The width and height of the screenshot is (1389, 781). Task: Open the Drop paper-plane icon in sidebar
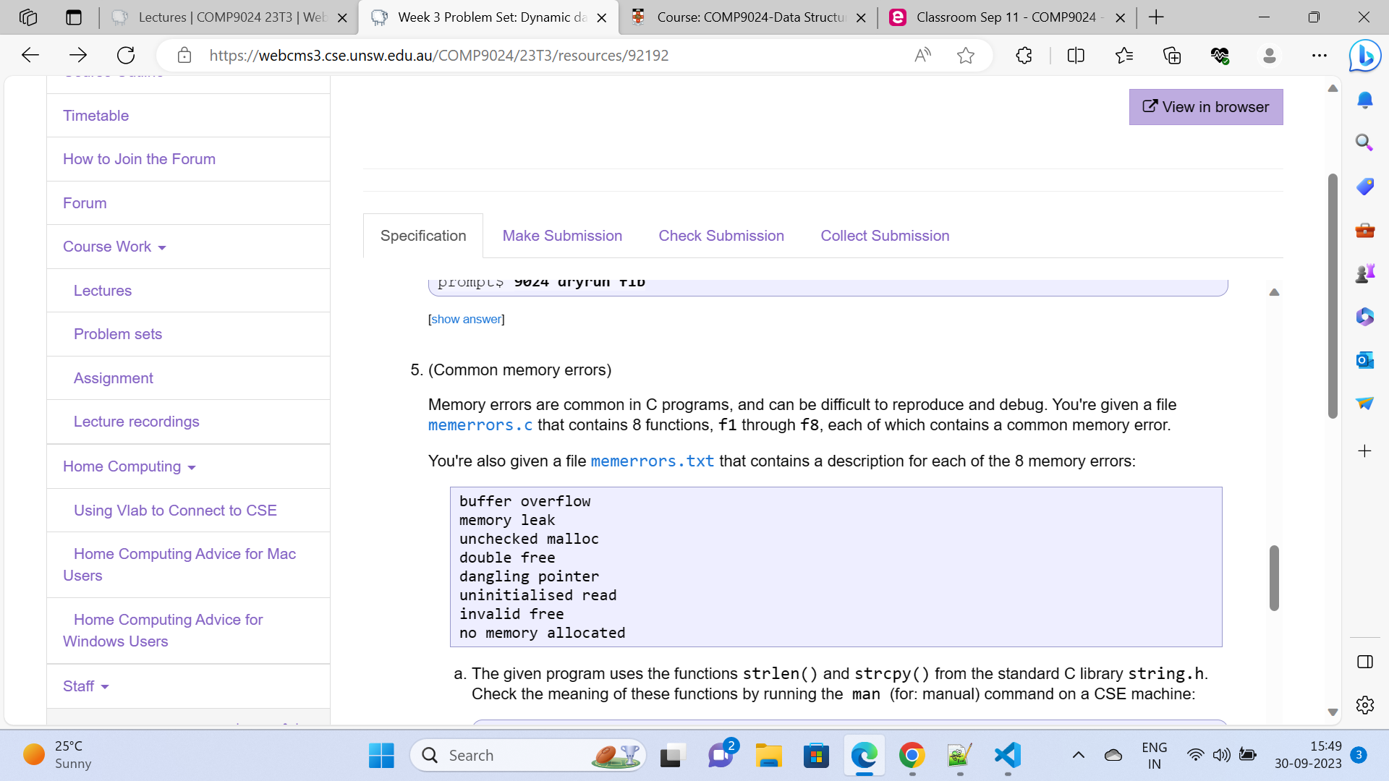click(x=1364, y=403)
